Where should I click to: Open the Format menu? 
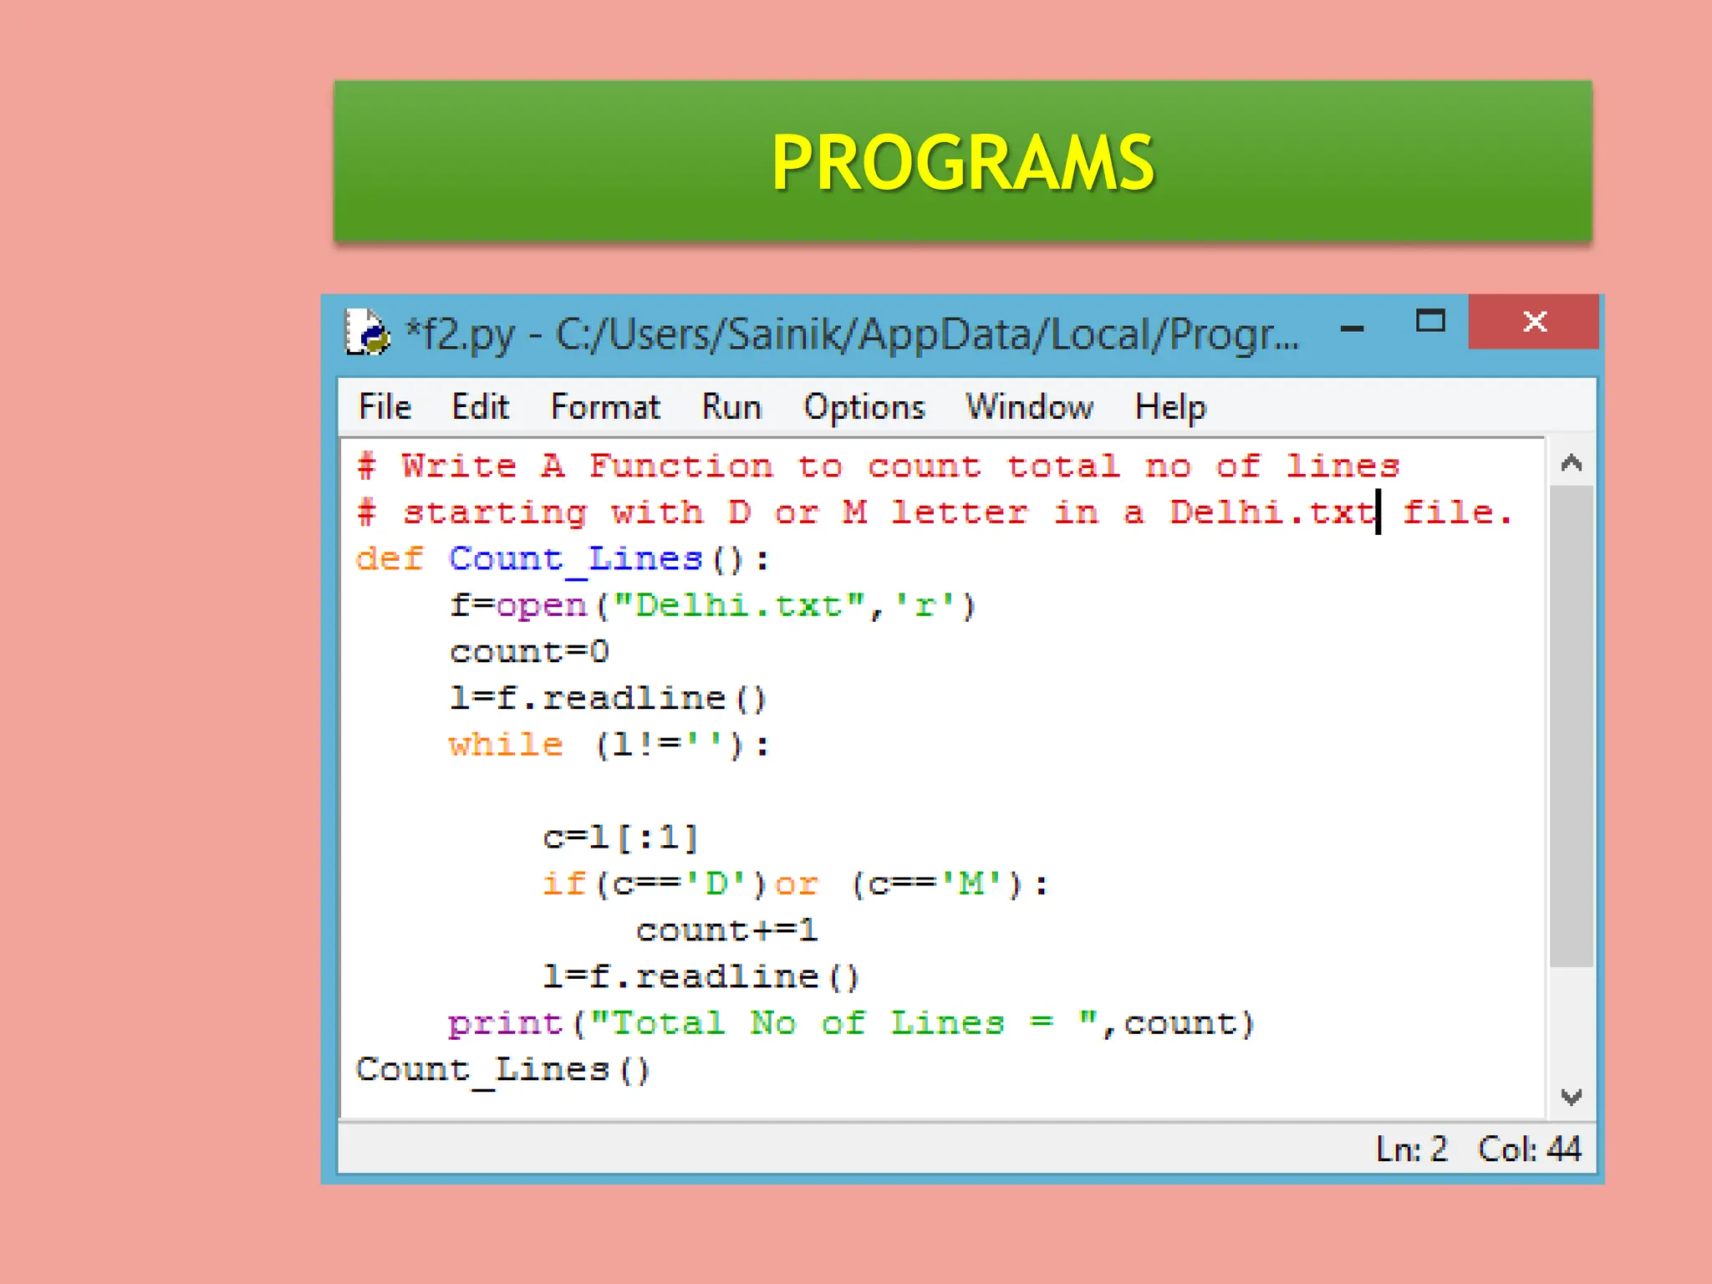click(x=605, y=407)
